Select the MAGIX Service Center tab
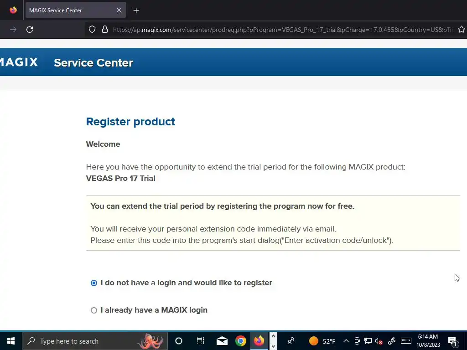The width and height of the screenshot is (467, 350). click(76, 10)
